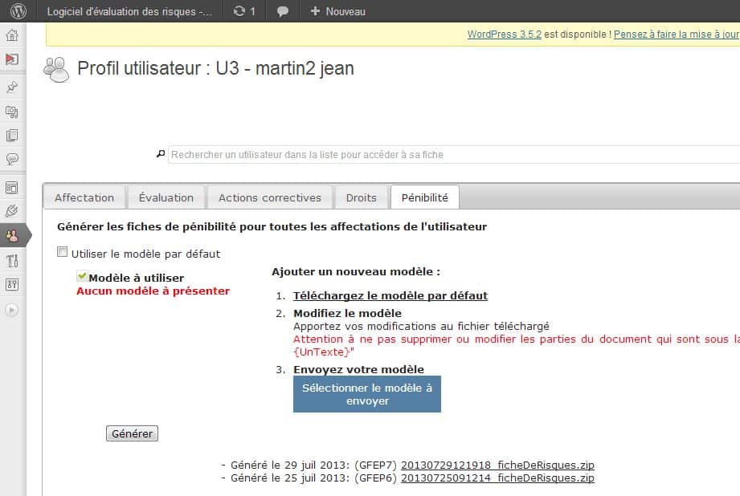Switch to the Actions correctives tab
The width and height of the screenshot is (740, 496).
pos(269,197)
